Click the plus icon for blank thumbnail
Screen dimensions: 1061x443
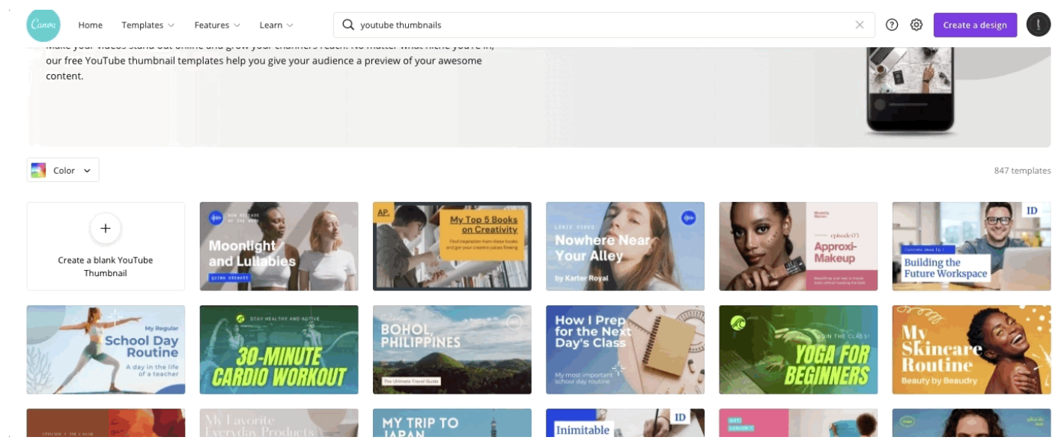click(106, 228)
